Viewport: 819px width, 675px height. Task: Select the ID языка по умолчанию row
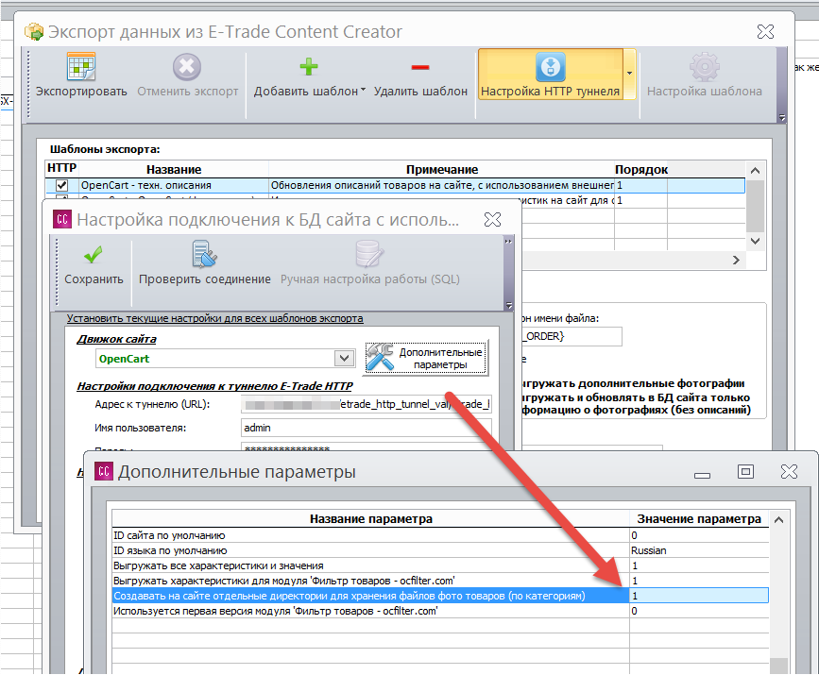pos(371,550)
